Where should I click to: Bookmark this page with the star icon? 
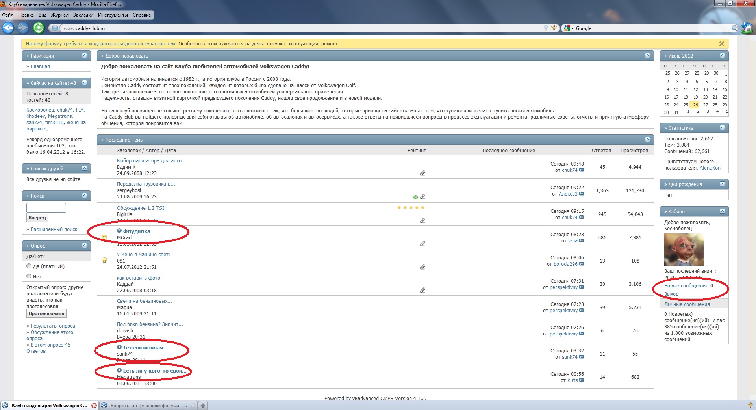tap(554, 28)
